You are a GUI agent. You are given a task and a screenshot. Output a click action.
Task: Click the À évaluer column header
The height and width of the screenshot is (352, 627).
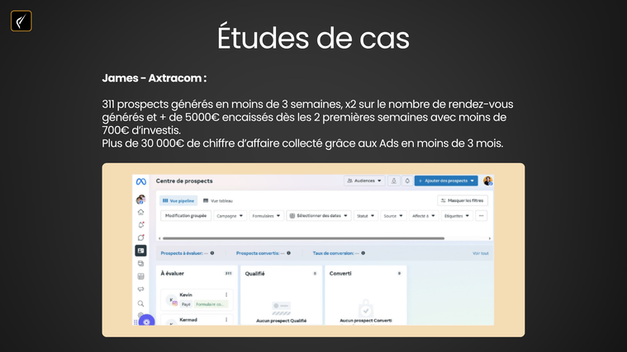click(173, 274)
